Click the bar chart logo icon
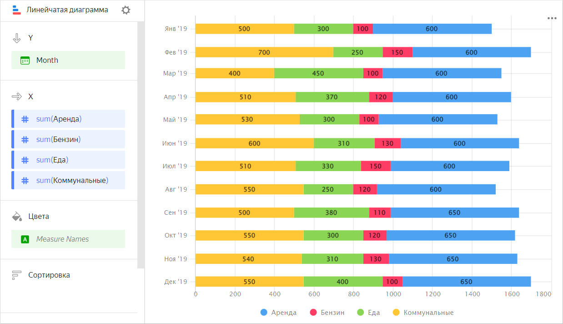 16,9
